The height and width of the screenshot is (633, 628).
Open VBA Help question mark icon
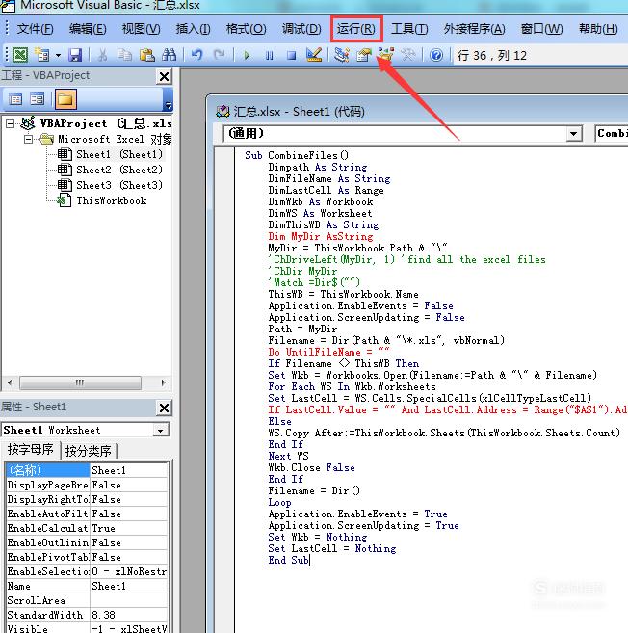click(x=436, y=55)
